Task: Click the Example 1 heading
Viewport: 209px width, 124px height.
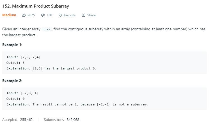Action: [12, 45]
